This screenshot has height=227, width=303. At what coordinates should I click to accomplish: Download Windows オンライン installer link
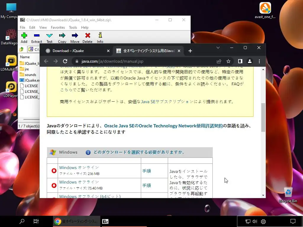coord(79,168)
